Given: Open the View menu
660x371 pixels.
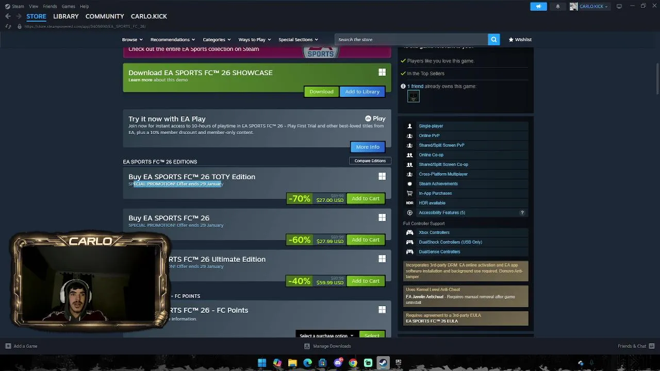Looking at the screenshot, I should pyautogui.click(x=34, y=6).
